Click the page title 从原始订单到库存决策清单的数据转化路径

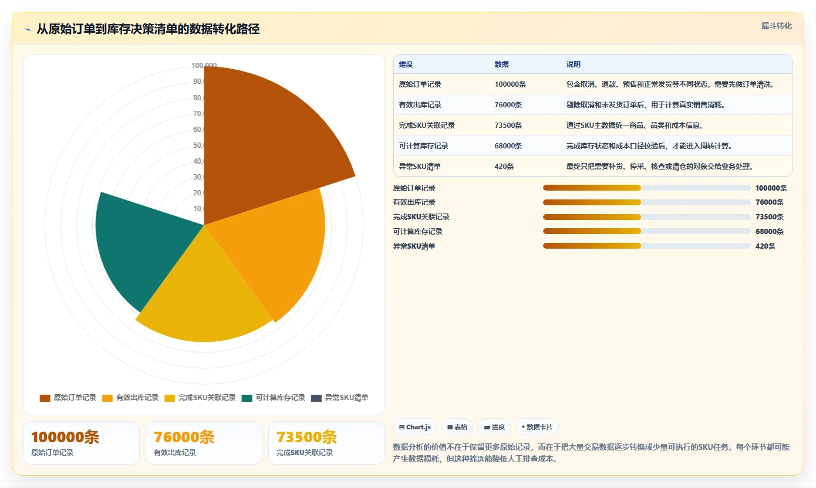pyautogui.click(x=148, y=29)
